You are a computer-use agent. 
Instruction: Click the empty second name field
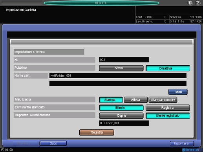[x=118, y=83]
